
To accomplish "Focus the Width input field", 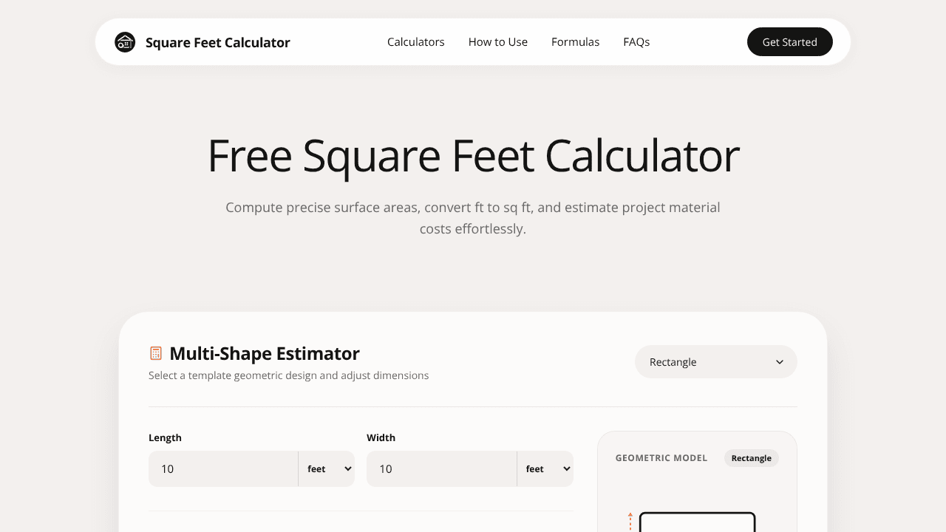I will point(442,469).
